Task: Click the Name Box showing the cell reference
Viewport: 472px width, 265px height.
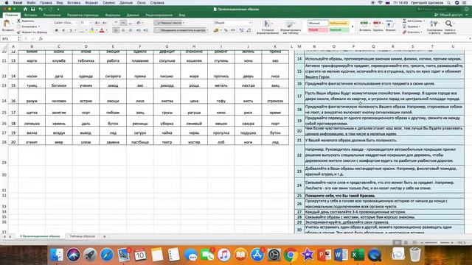Action: pos(10,39)
